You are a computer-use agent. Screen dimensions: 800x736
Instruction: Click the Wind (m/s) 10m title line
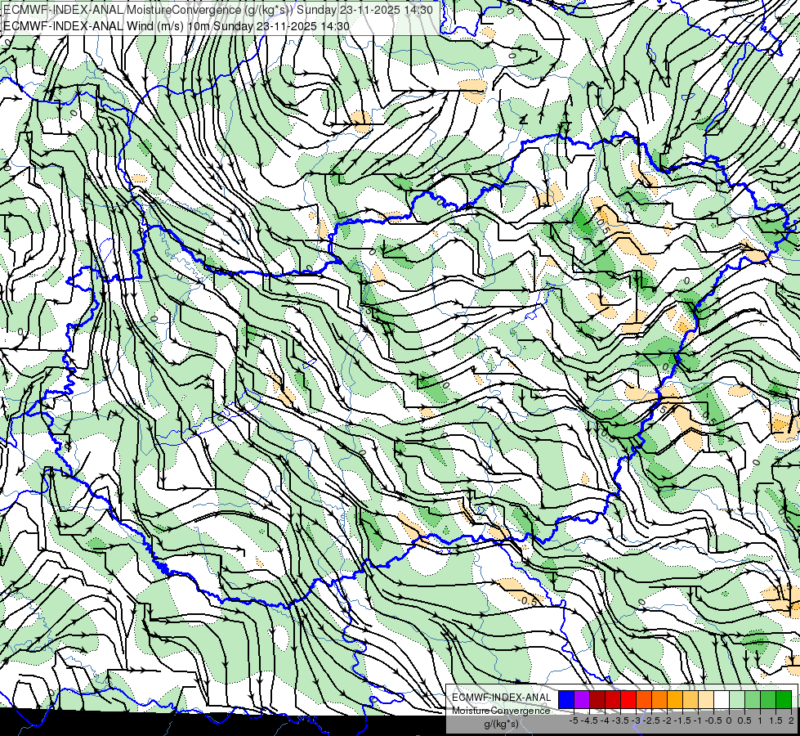[x=177, y=26]
